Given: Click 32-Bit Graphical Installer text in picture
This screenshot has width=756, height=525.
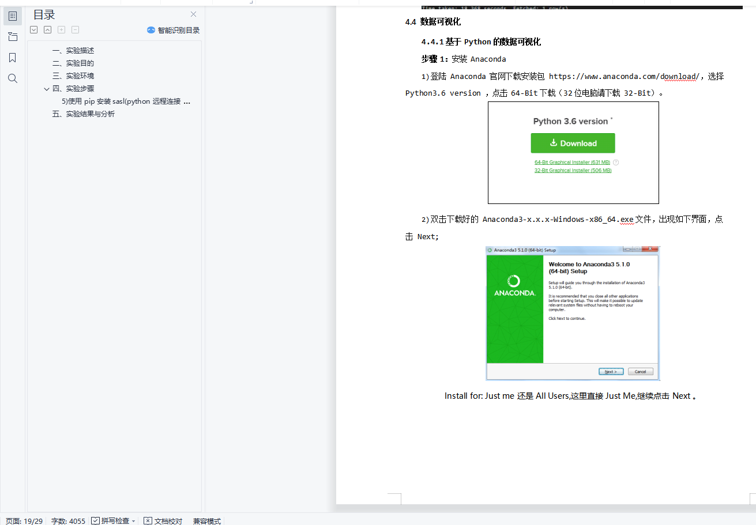Looking at the screenshot, I should pyautogui.click(x=573, y=171).
